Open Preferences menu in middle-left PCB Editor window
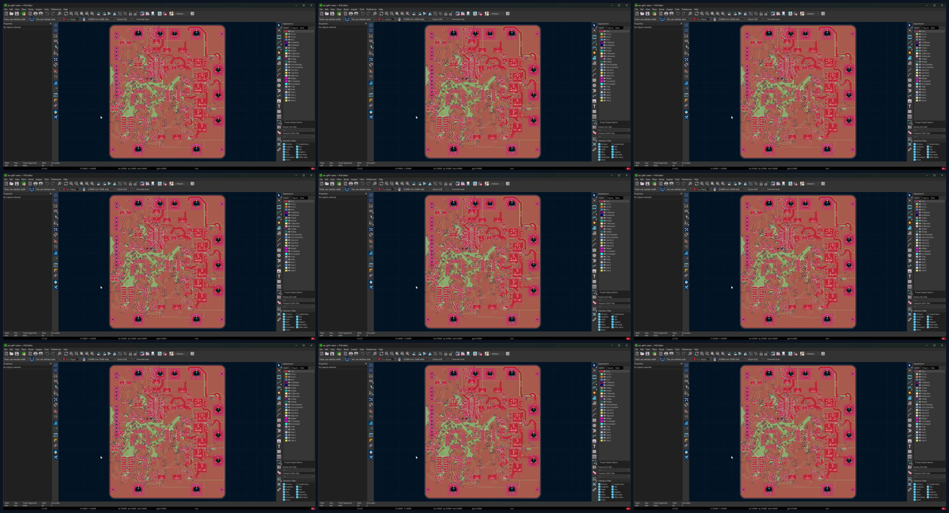The width and height of the screenshot is (949, 513). (x=56, y=180)
